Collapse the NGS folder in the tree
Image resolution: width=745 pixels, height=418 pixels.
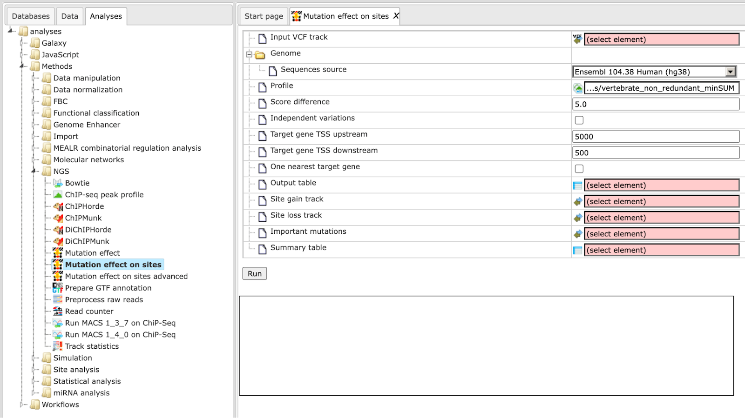click(x=34, y=171)
